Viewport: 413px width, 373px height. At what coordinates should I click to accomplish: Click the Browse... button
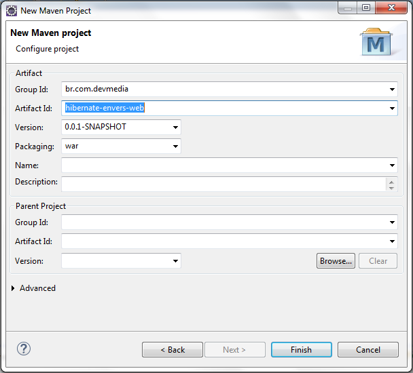tap(336, 261)
